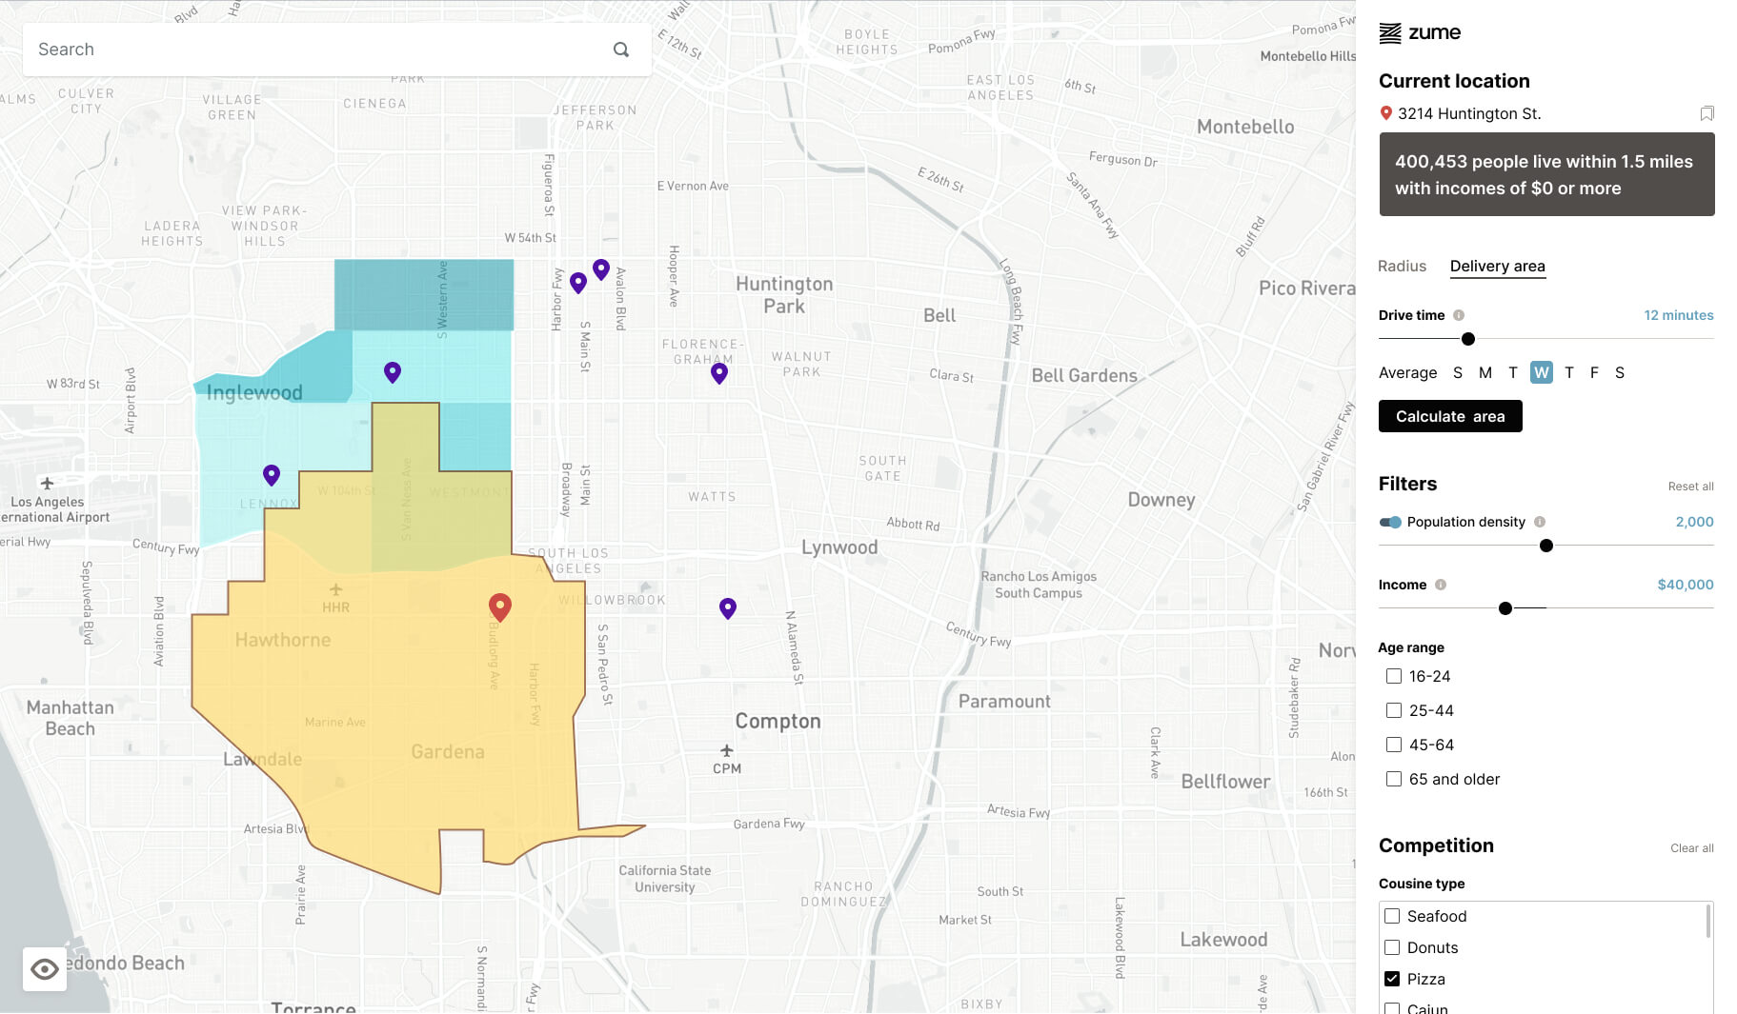The height and width of the screenshot is (1014, 1737).
Task: Click the Bellflower map label
Action: [1225, 782]
